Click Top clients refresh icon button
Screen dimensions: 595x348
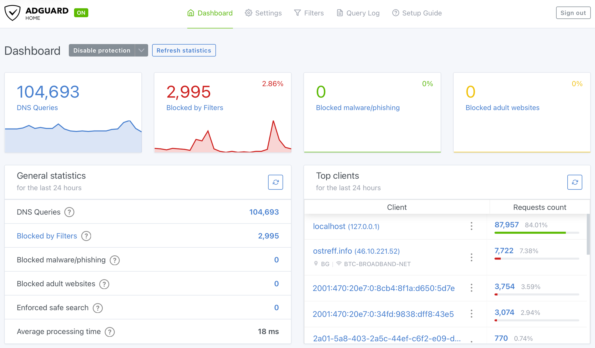[x=574, y=182]
